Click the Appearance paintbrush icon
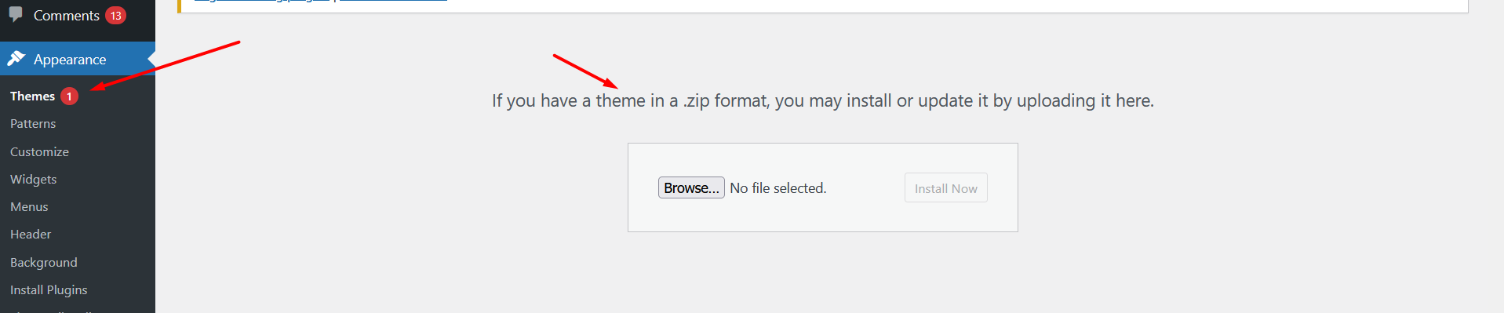The width and height of the screenshot is (1504, 313). click(x=16, y=58)
